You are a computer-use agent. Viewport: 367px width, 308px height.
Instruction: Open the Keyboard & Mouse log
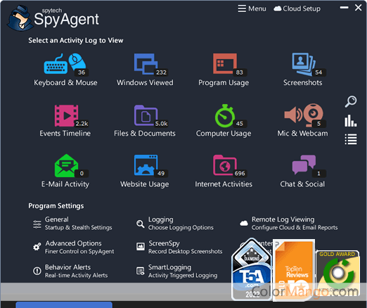click(65, 70)
